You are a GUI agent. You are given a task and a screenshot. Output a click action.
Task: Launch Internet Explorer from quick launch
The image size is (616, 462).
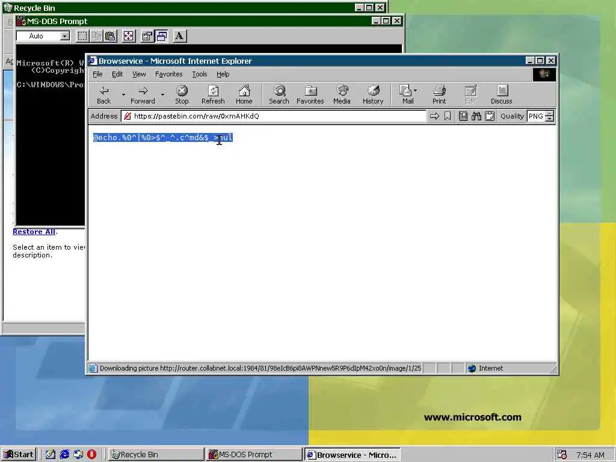point(64,455)
